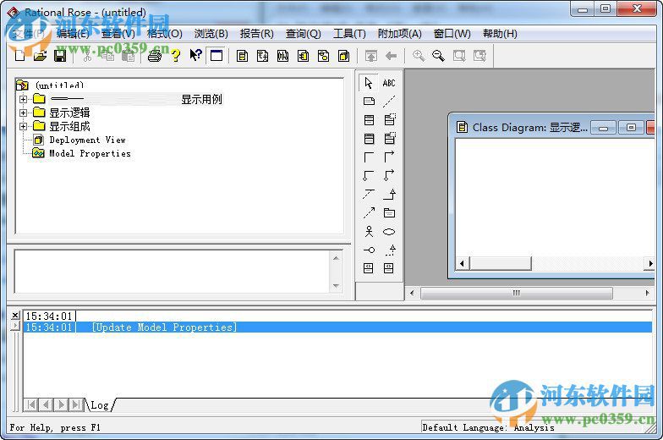
Task: Expand the 显示用例 folder node
Action: point(24,99)
